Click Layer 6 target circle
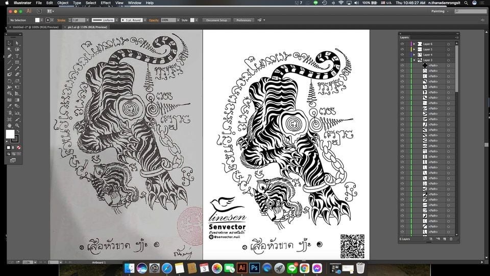This screenshot has height=276, width=490. coord(449,44)
